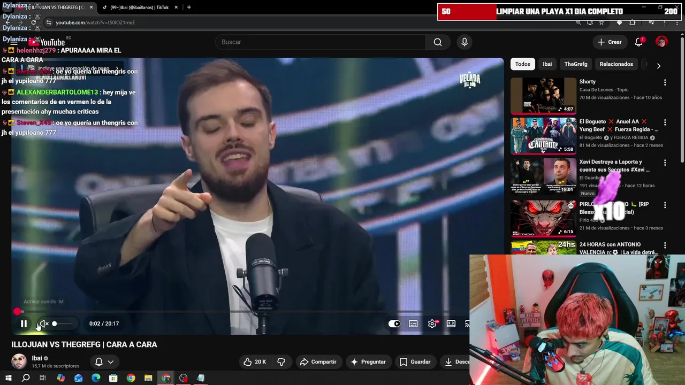The height and width of the screenshot is (385, 685).
Task: Open the Preguntar AI button
Action: tap(368, 362)
